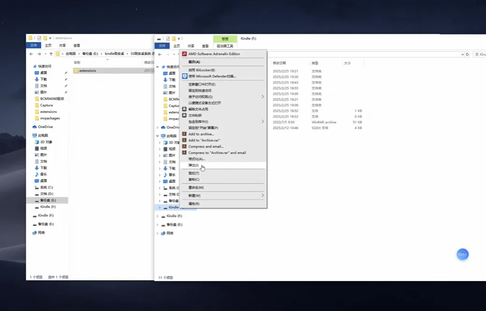Click the properties checkmark icon in the Kindle (F:) title bar
Image resolution: width=486 pixels, height=311 pixels.
coord(168,39)
